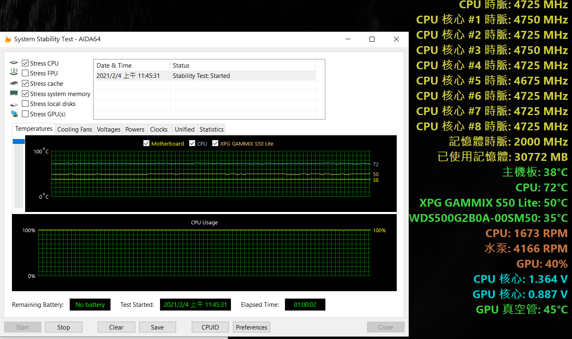The image size is (572, 339).
Task: Hide the Motherboard temperature graph line
Action: 146,144
